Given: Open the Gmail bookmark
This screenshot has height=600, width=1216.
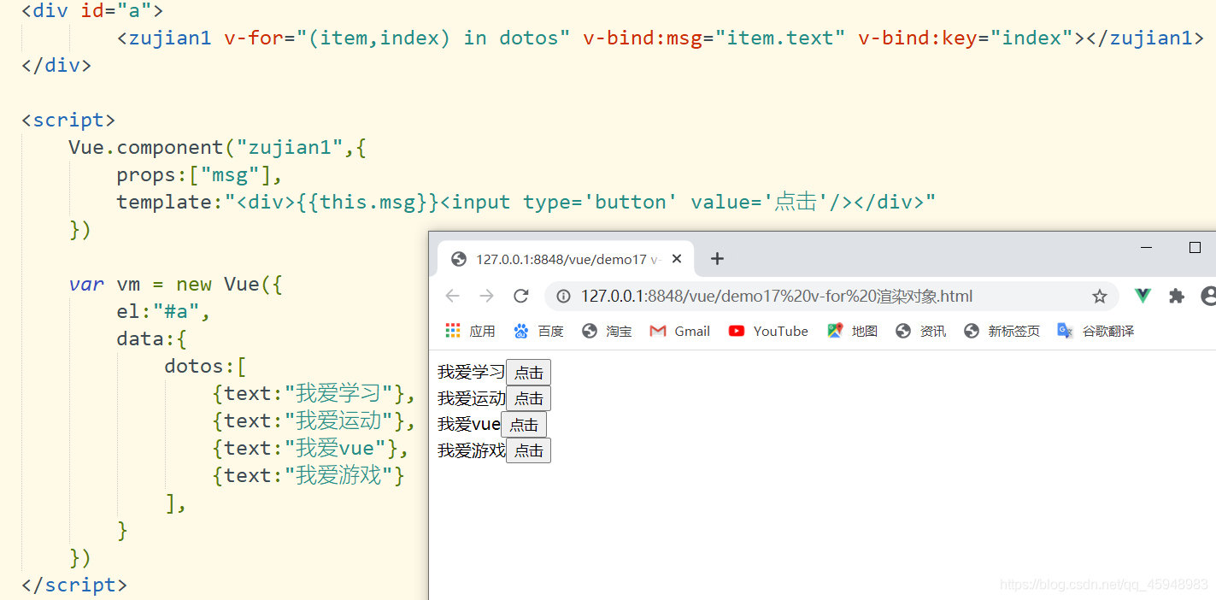Looking at the screenshot, I should [680, 331].
